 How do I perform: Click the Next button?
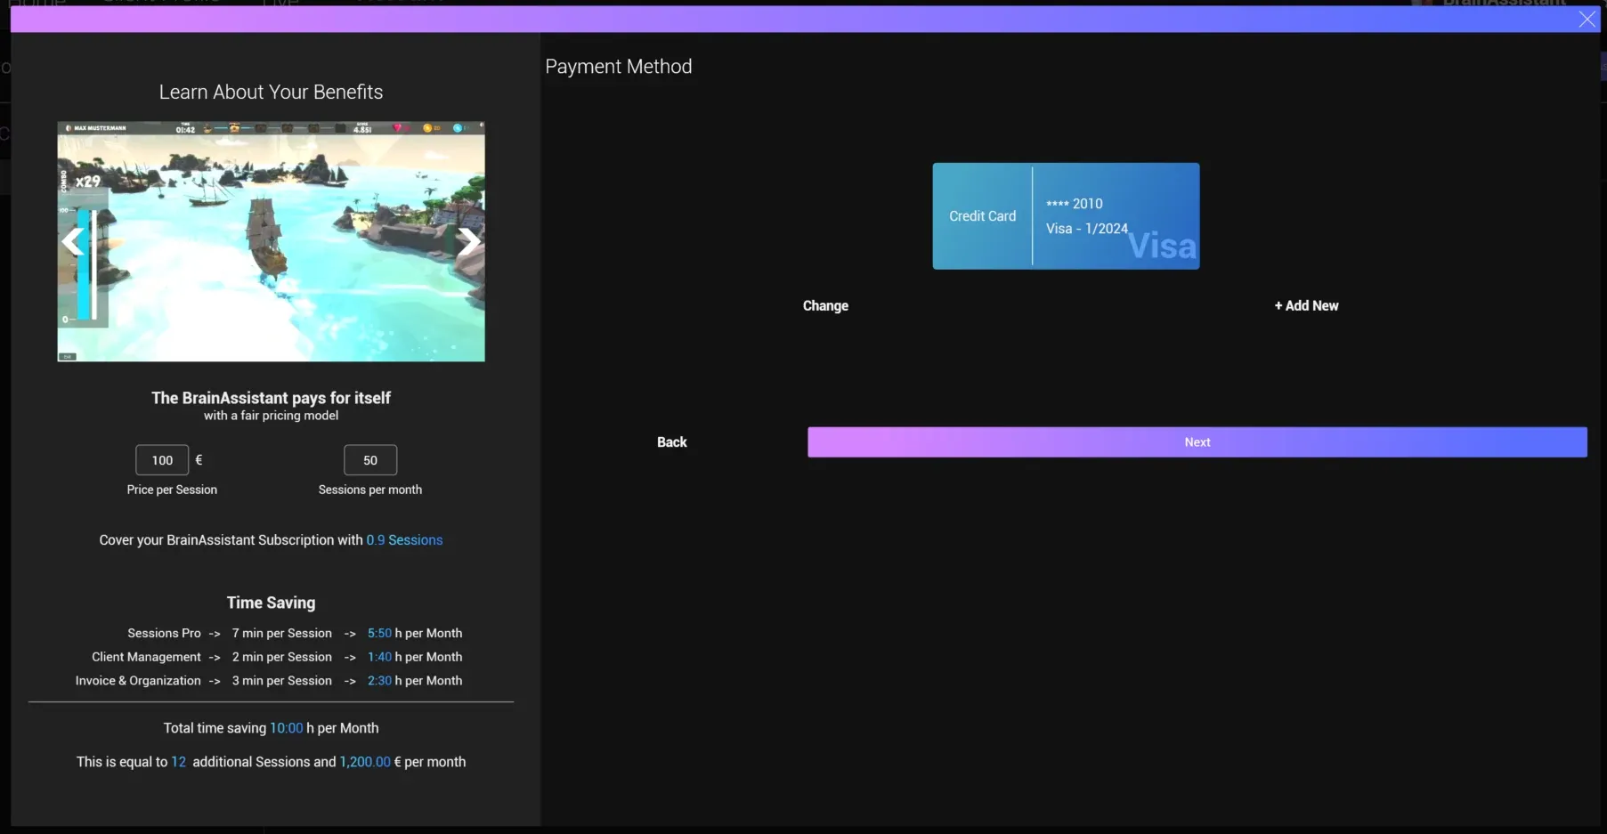tap(1197, 442)
